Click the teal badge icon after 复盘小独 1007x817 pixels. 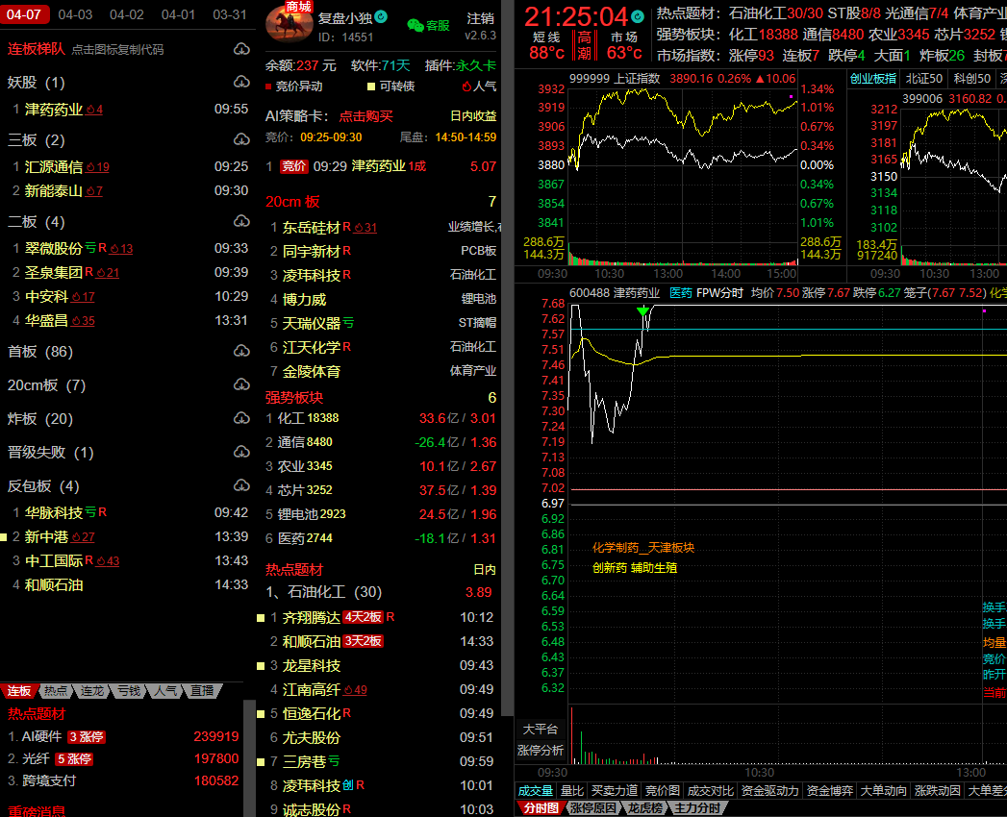[x=381, y=17]
